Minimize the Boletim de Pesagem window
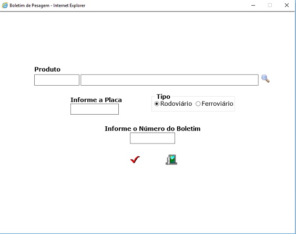Viewport: 296px width, 234px height. [x=253, y=5]
